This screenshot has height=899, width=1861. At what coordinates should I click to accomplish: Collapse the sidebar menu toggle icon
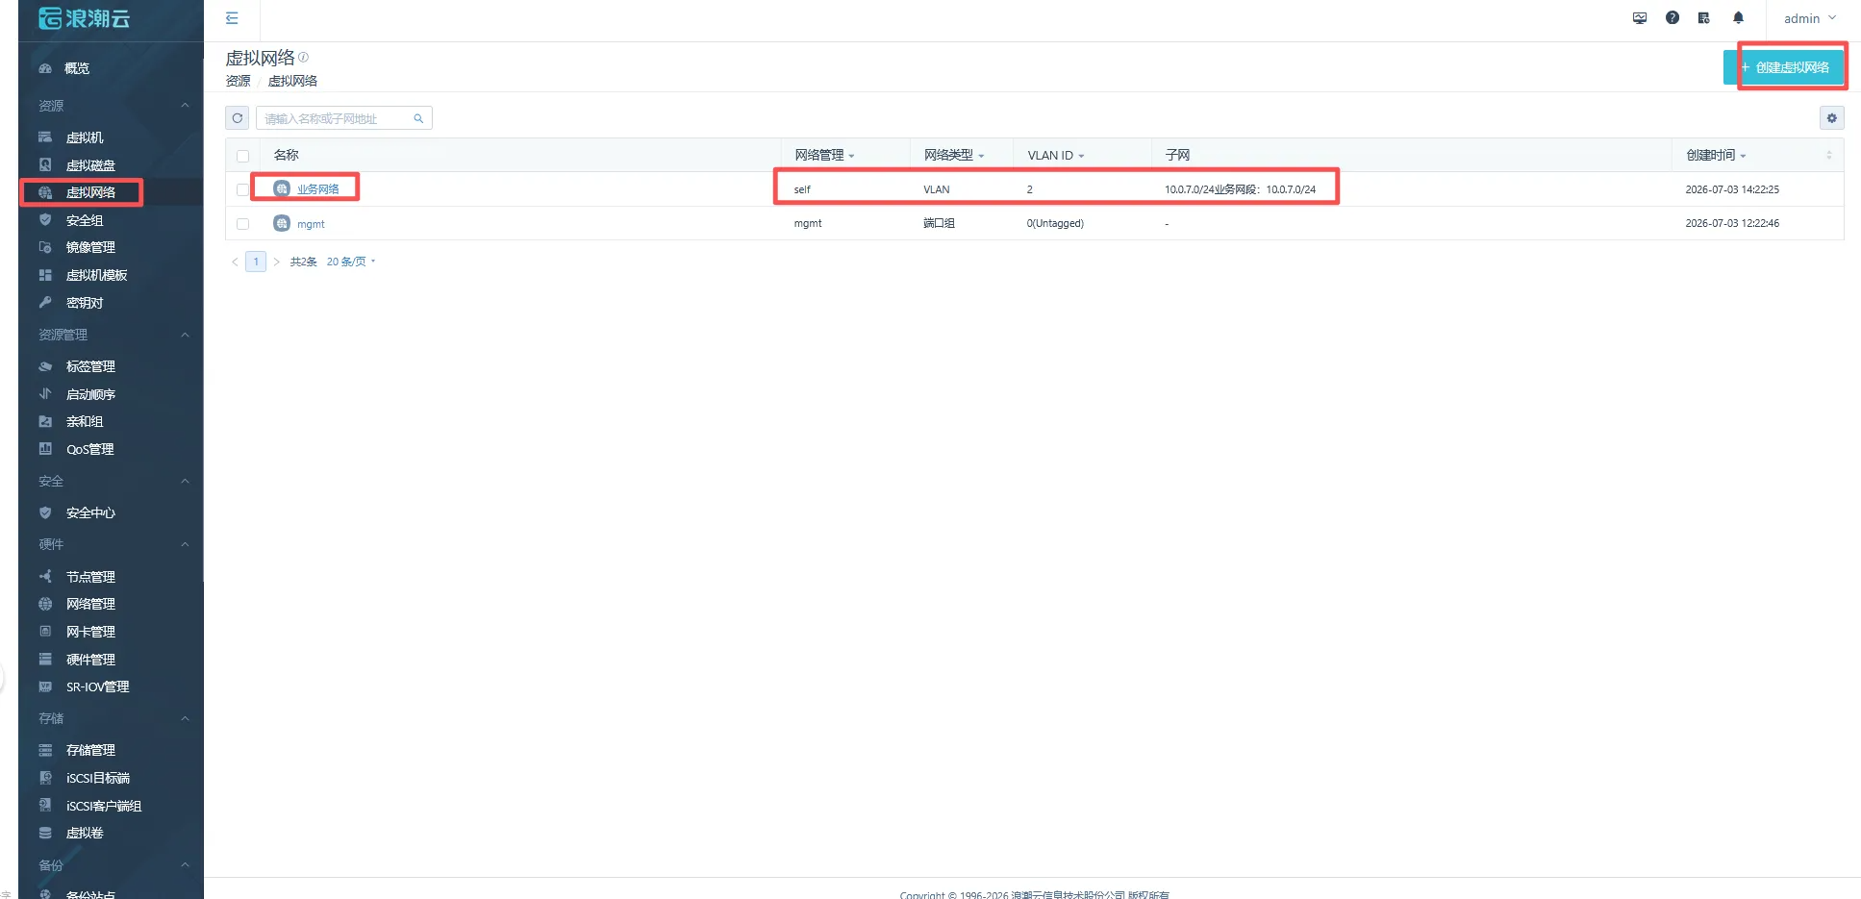[232, 18]
